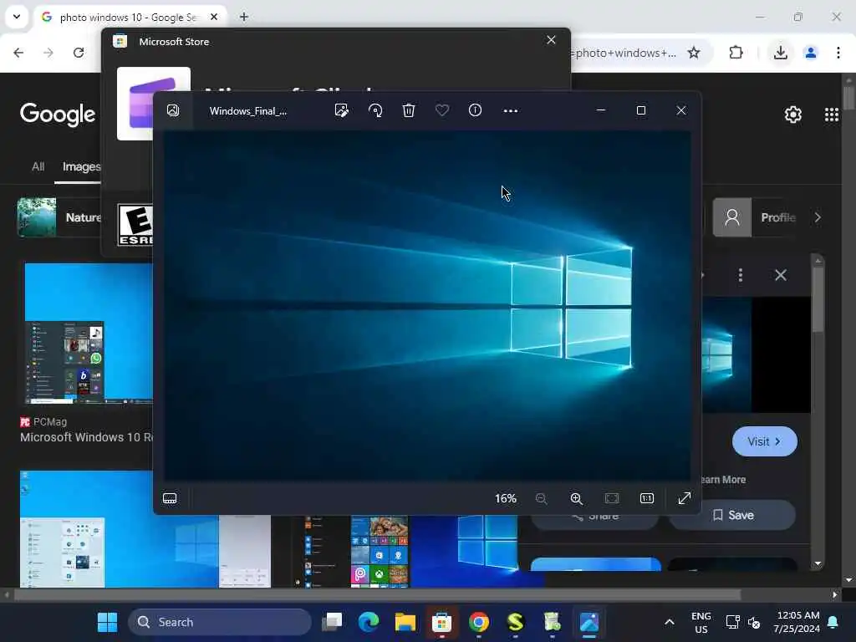
Task: Enter fullscreen mode in Photos viewer
Action: point(684,498)
